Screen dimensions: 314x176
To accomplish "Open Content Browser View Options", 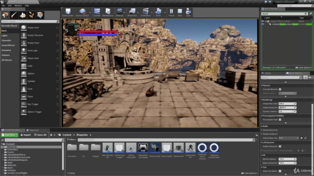I will pyautogui.click(x=250, y=173).
